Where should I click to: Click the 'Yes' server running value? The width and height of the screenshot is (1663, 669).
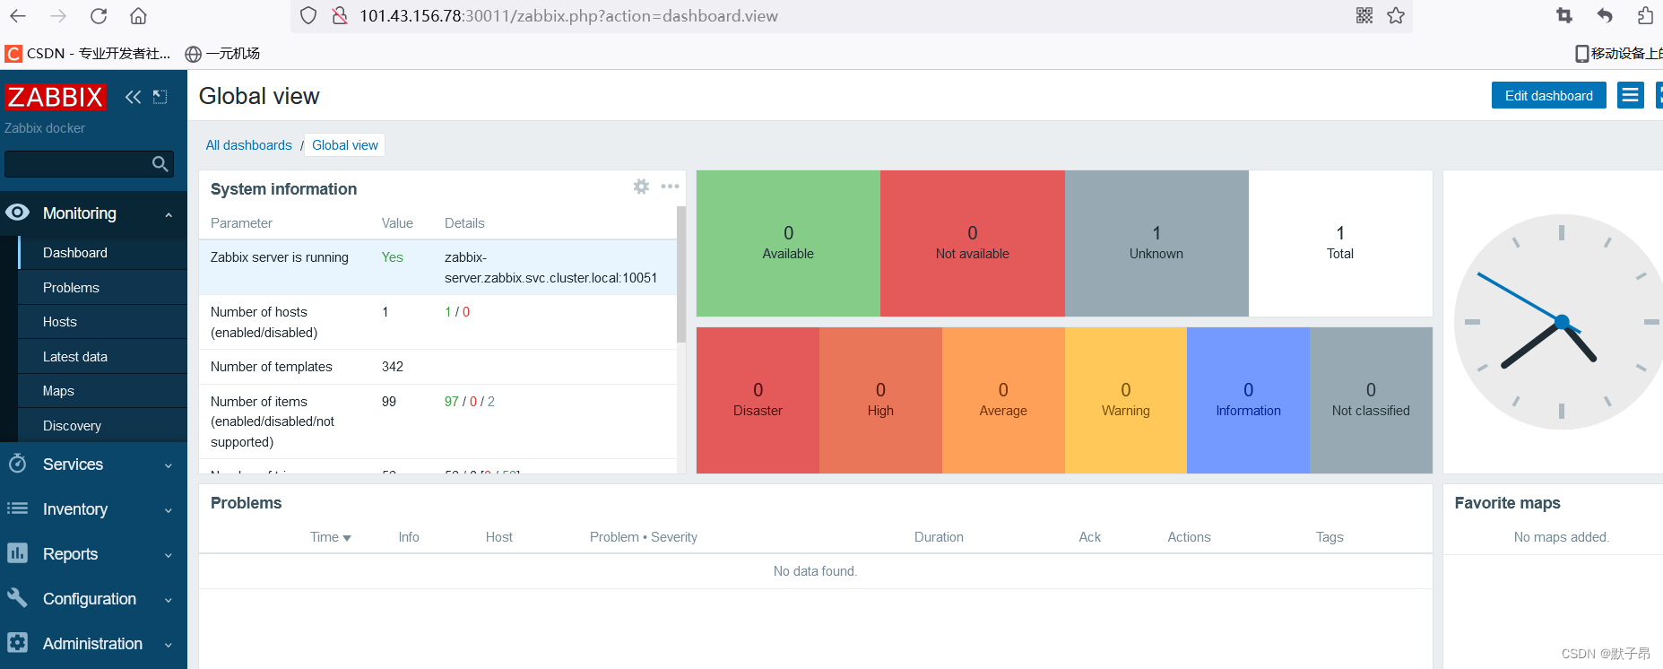point(392,257)
